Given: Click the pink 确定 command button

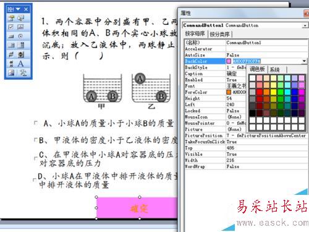Looking at the screenshot, I should coord(137,208).
